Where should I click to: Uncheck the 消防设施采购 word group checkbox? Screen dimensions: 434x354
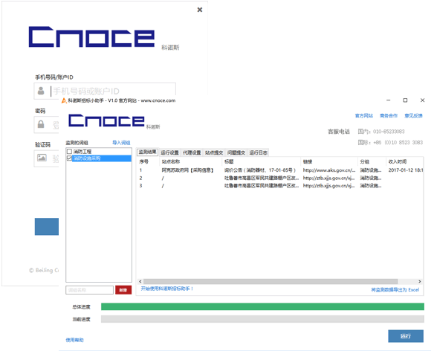(69, 158)
